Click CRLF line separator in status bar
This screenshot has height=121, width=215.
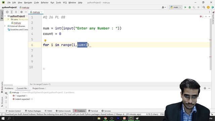162,114
